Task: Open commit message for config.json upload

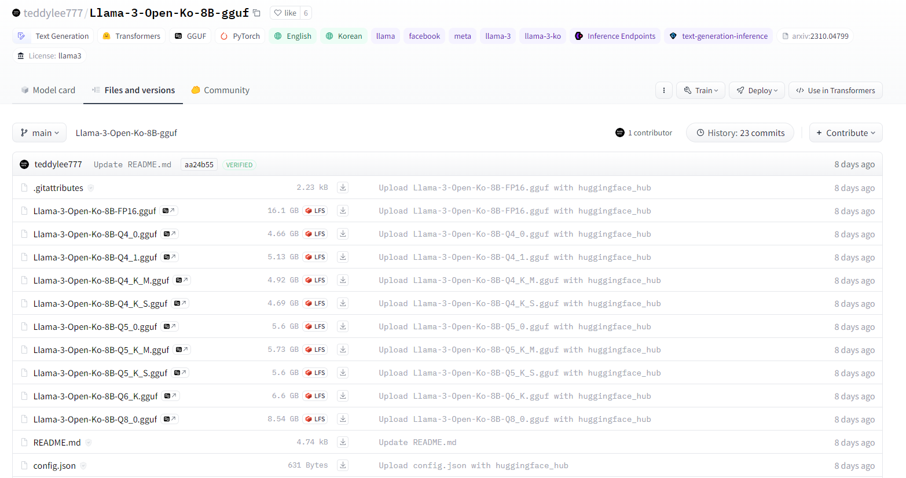Action: pos(473,465)
